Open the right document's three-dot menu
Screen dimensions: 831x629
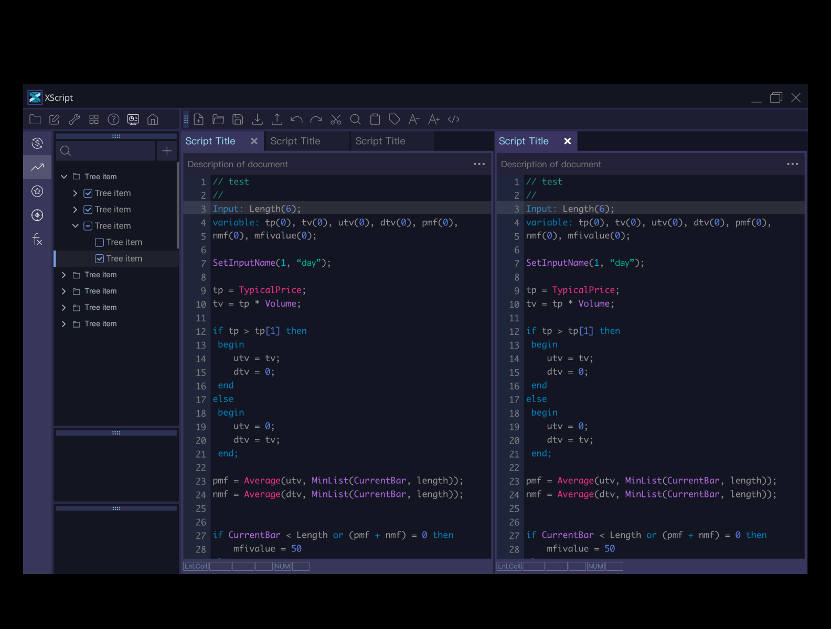click(x=792, y=164)
